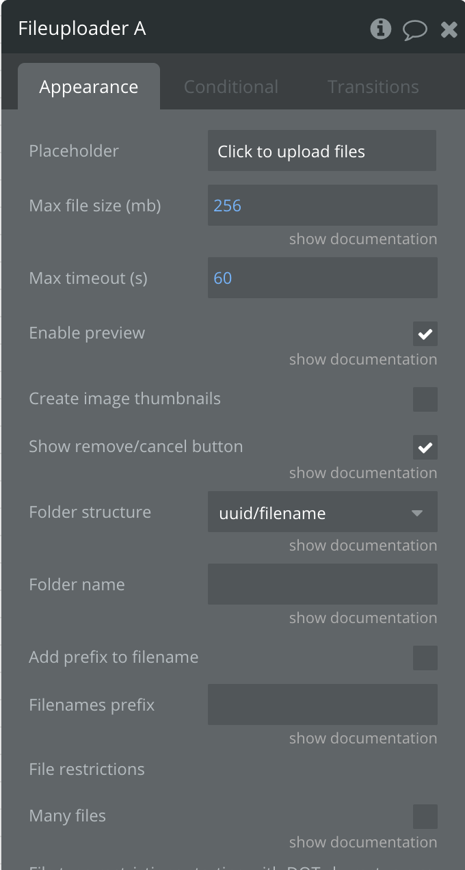Close the Fileuploader A panel

coord(449,29)
